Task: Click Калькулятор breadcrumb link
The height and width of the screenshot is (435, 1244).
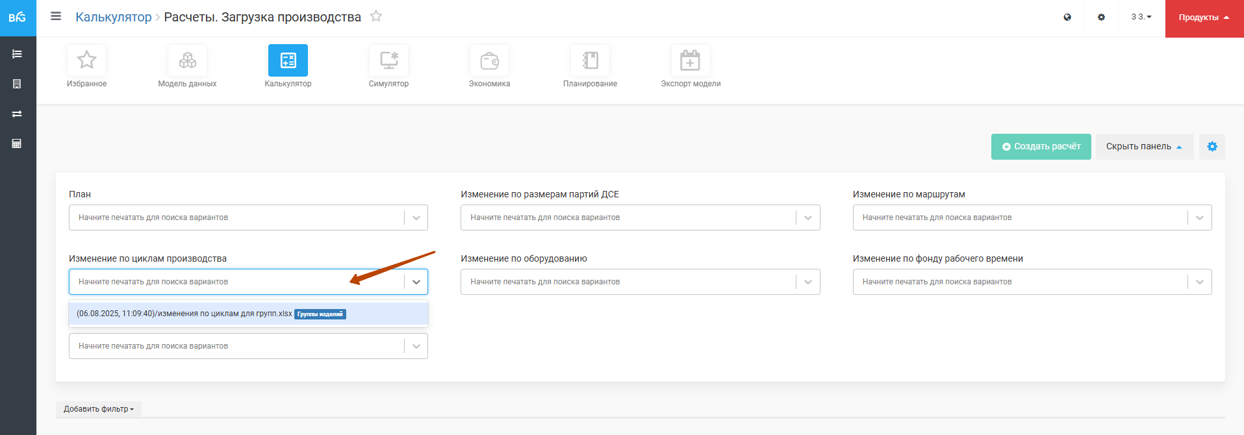Action: click(113, 17)
